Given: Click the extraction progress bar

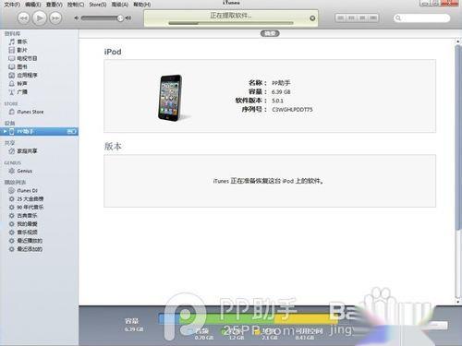Looking at the screenshot, I should (x=231, y=23).
